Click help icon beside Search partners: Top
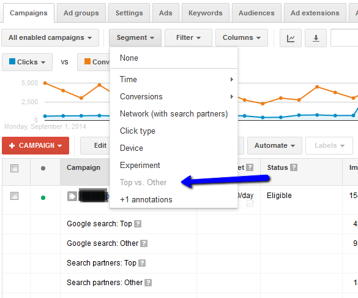The width and height of the screenshot is (358, 298). pyautogui.click(x=142, y=263)
